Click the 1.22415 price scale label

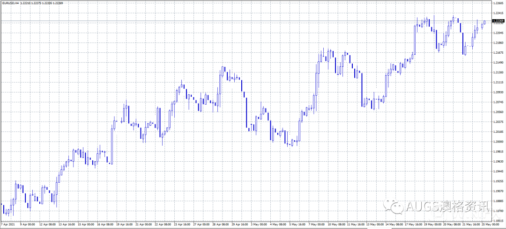coord(498,13)
